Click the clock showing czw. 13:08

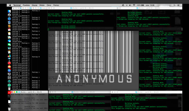[150, 5]
